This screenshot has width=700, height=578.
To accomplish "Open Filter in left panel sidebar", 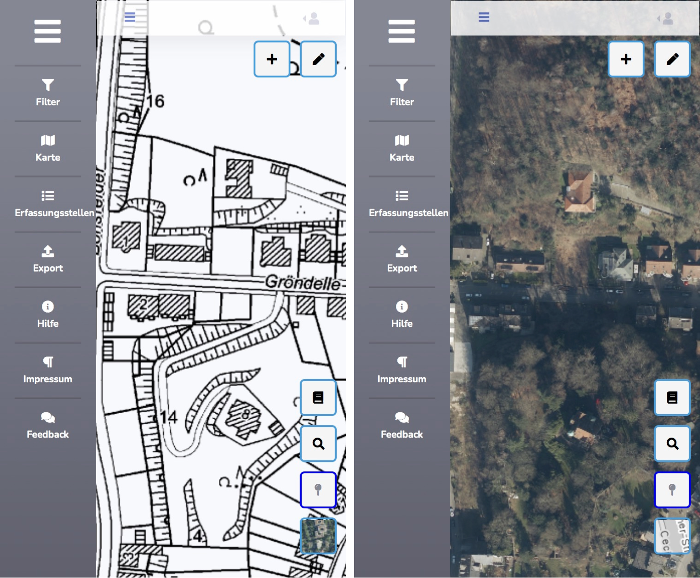I will 48,93.
